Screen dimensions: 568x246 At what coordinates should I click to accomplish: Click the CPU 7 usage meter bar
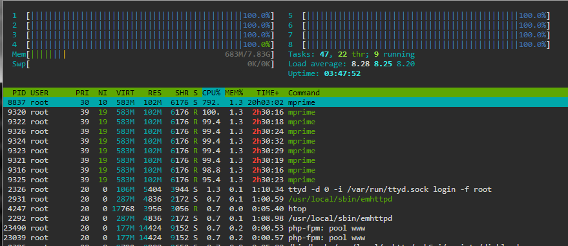[426, 35]
